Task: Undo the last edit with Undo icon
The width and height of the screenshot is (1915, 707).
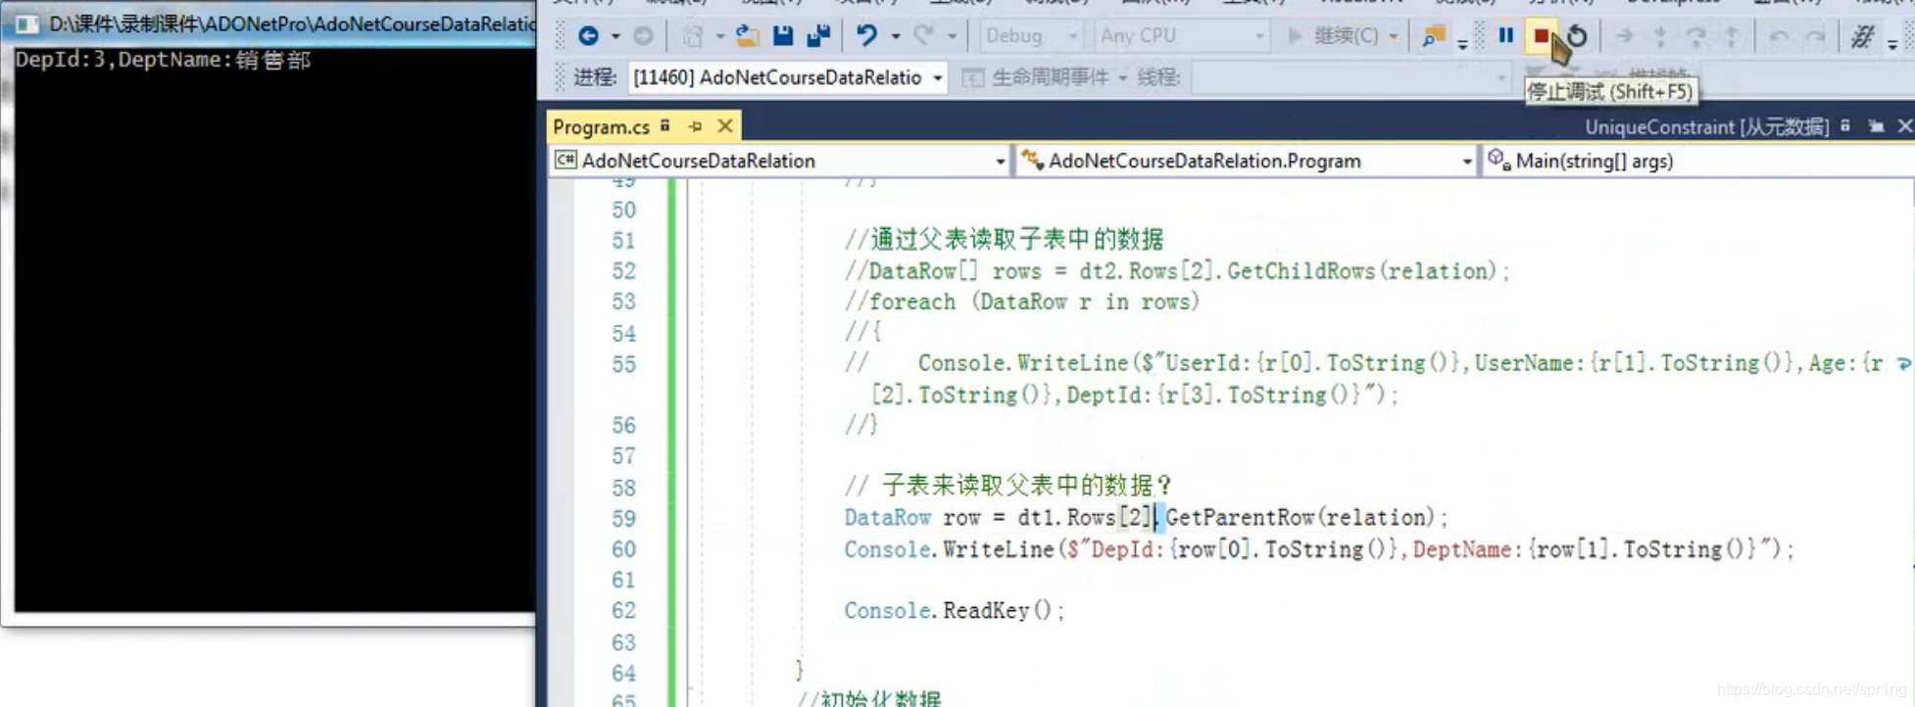Action: click(x=866, y=36)
